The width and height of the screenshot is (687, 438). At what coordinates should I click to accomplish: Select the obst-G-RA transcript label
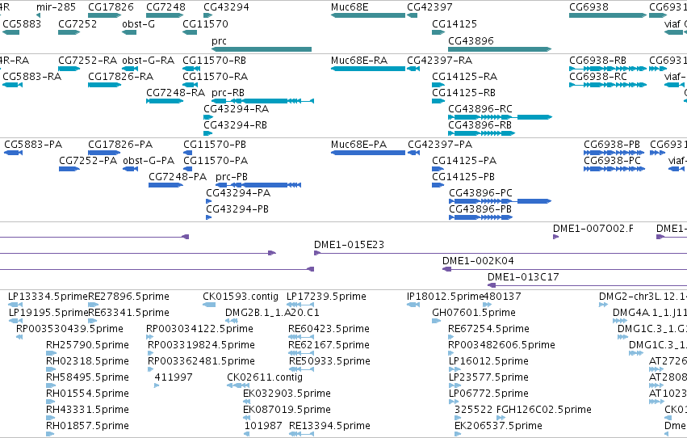[149, 60]
